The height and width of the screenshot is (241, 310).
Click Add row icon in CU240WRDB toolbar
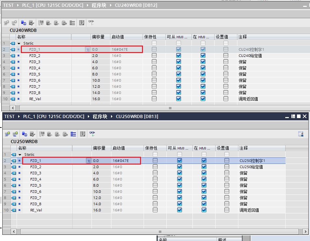(x=14, y=23)
